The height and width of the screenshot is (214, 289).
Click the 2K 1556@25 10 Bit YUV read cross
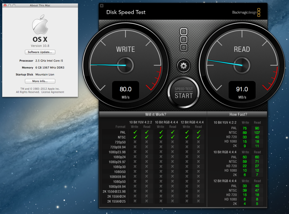(x=147, y=201)
